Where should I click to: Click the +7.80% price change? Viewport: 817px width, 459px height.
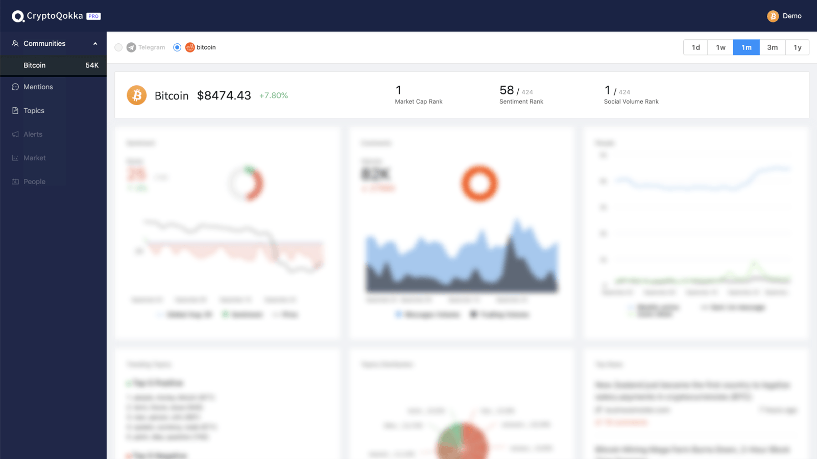coord(274,95)
